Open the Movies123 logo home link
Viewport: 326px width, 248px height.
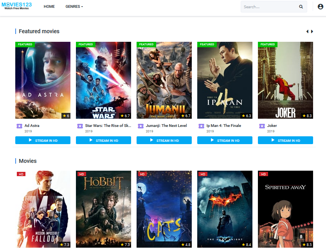pos(16,6)
